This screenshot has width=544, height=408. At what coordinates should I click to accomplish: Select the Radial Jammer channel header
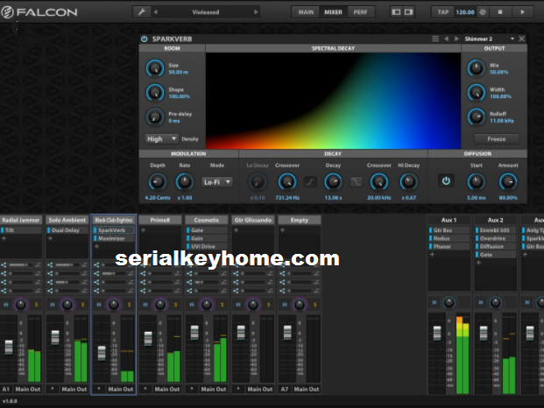click(x=21, y=220)
